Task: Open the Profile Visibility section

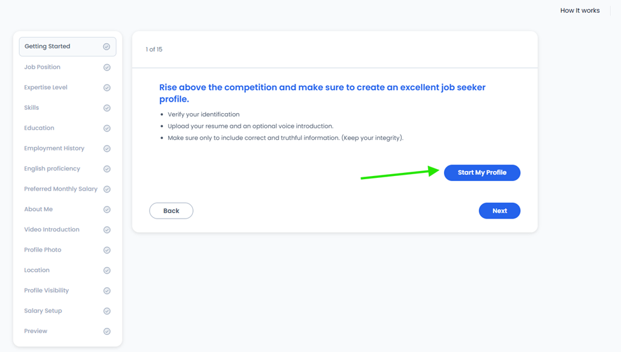Action: click(68, 290)
